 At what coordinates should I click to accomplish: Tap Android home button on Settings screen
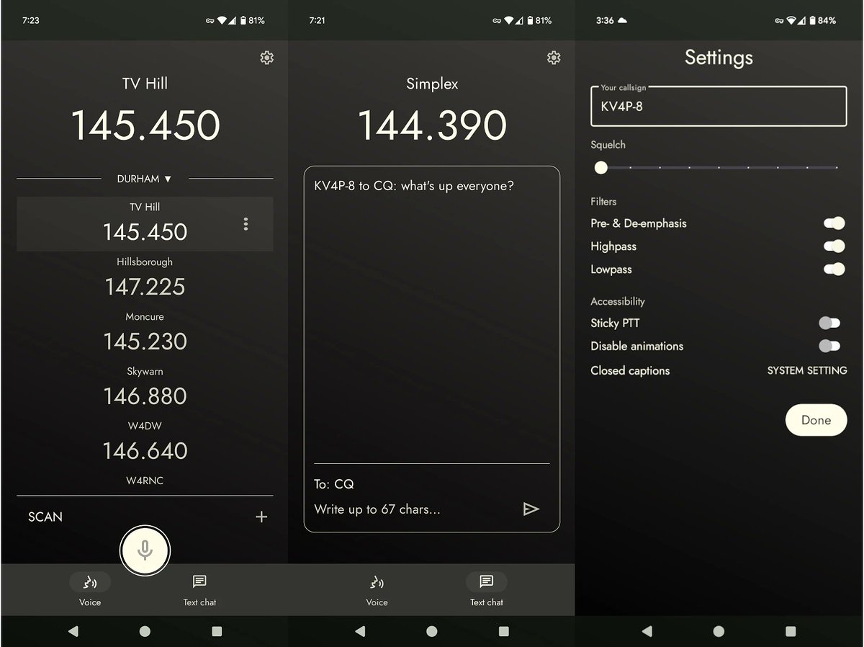coord(719,631)
